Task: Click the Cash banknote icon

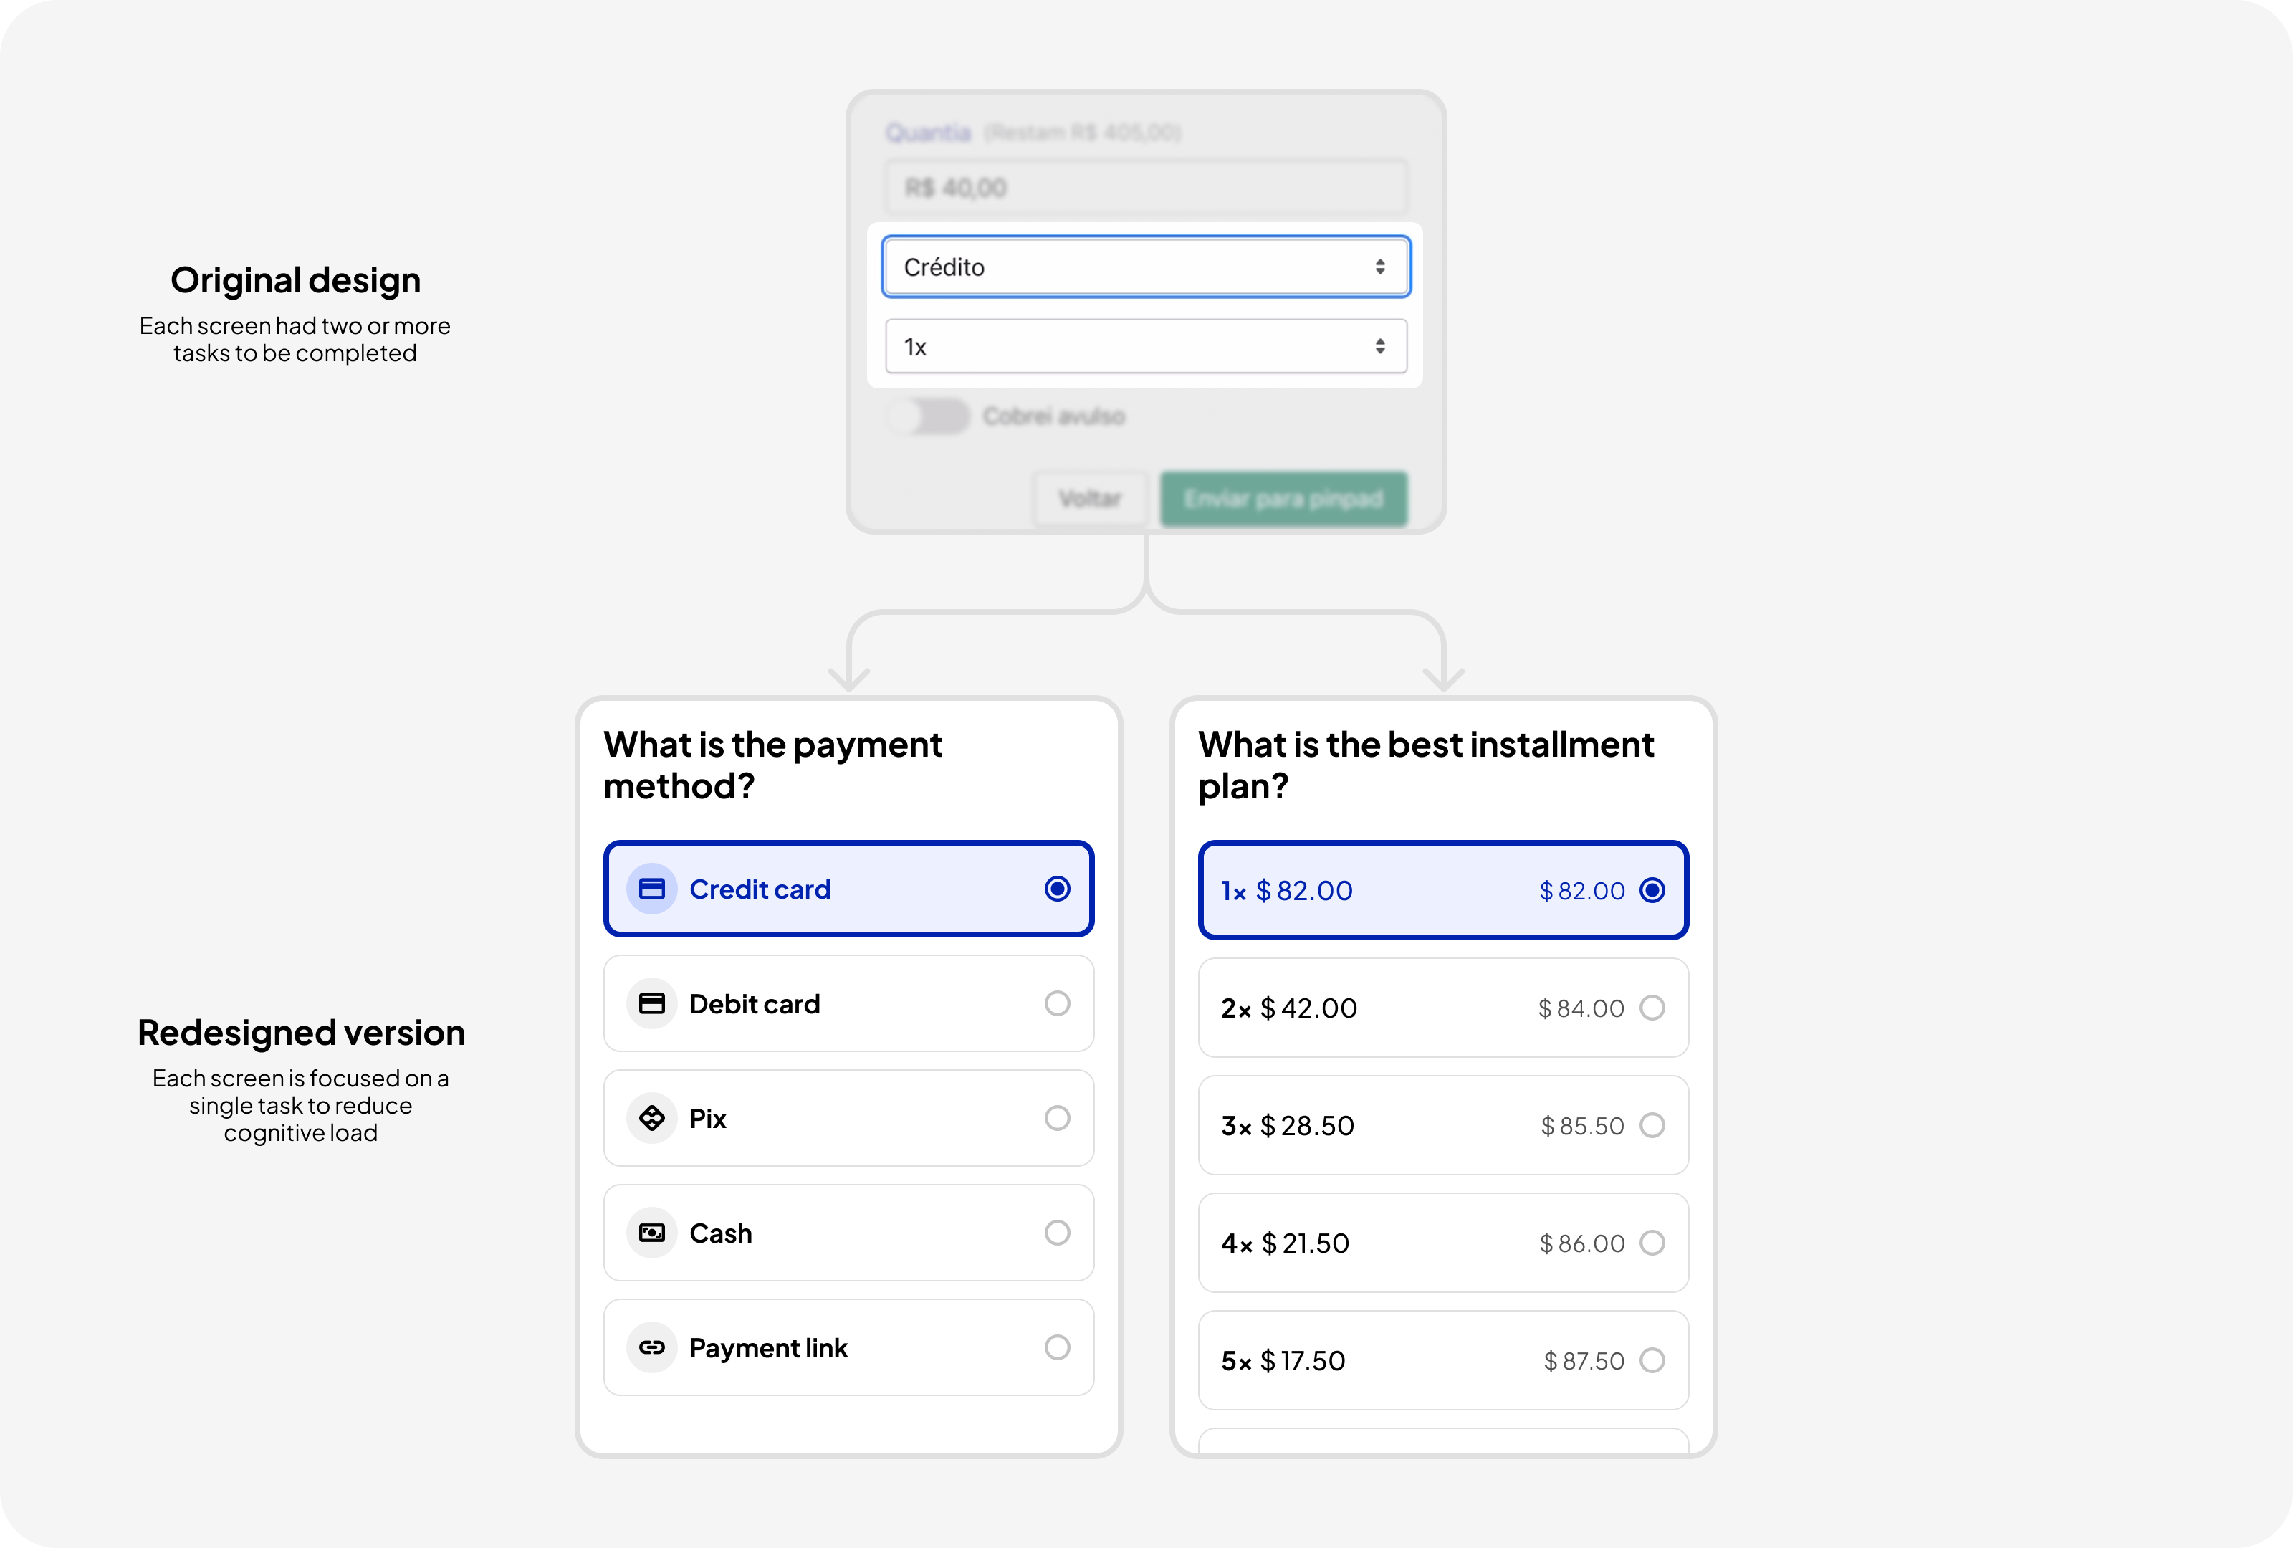Action: pyautogui.click(x=651, y=1232)
